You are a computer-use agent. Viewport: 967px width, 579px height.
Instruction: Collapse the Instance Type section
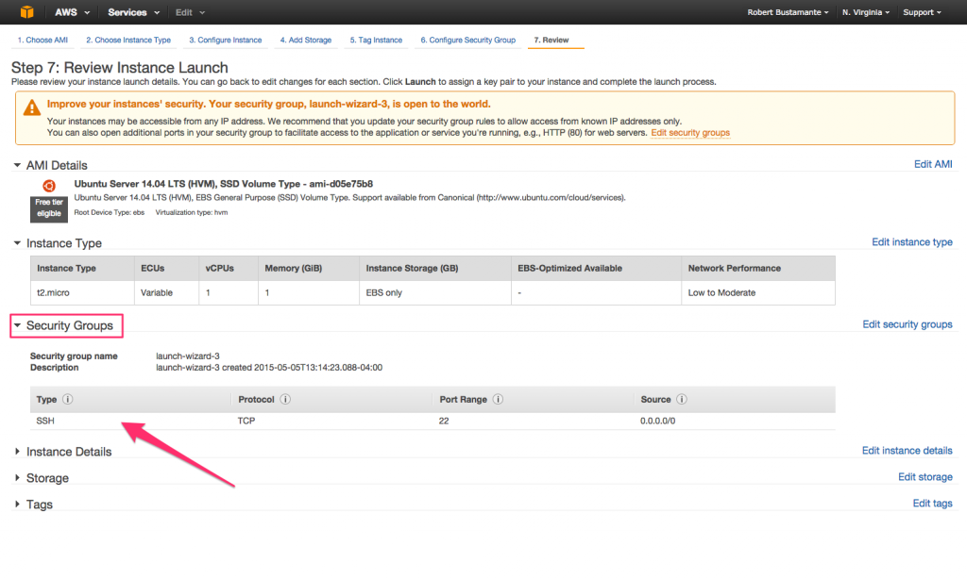pyautogui.click(x=17, y=243)
